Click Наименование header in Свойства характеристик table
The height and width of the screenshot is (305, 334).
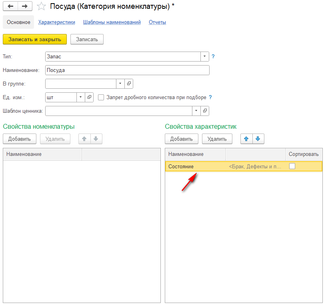[x=195, y=154]
